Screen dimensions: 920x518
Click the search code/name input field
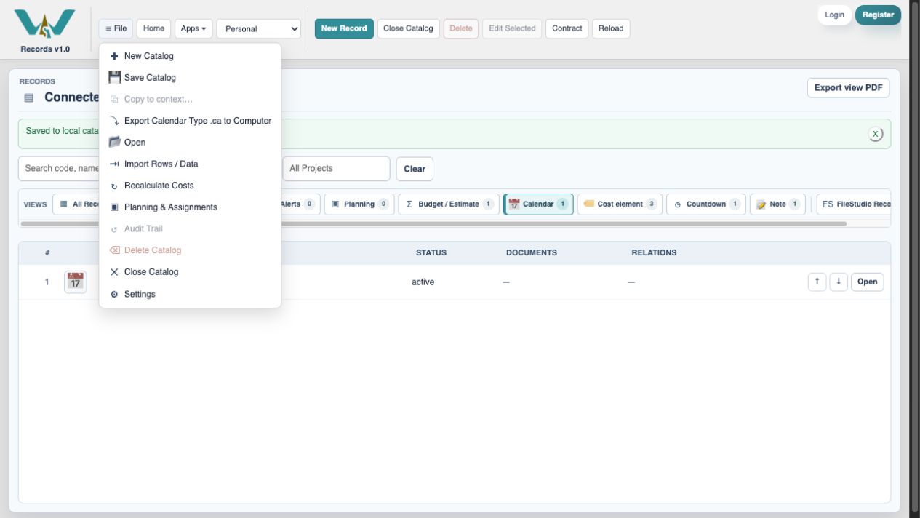(x=60, y=168)
